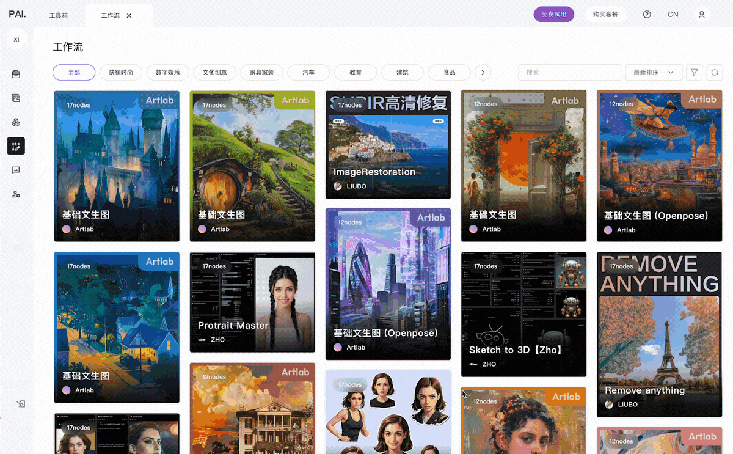Screen dimensions: 733x454
Task: Show more categories with right chevron
Action: tap(483, 72)
